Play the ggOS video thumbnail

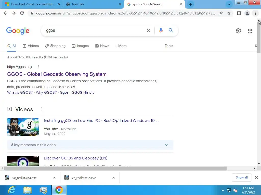pyautogui.click(x=23, y=127)
